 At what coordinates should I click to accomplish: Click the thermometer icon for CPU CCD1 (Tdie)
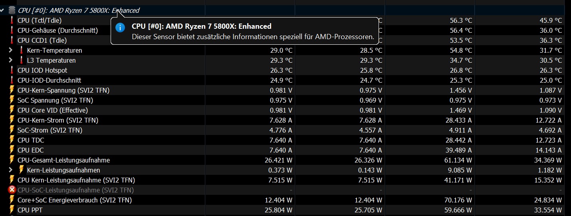coord(12,40)
